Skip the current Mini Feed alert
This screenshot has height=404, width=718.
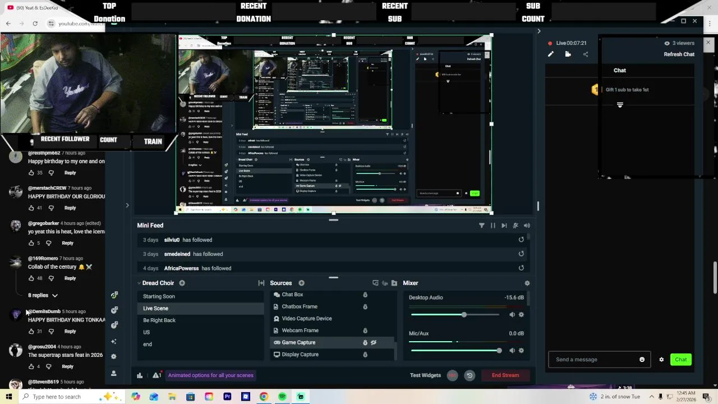[x=504, y=226]
